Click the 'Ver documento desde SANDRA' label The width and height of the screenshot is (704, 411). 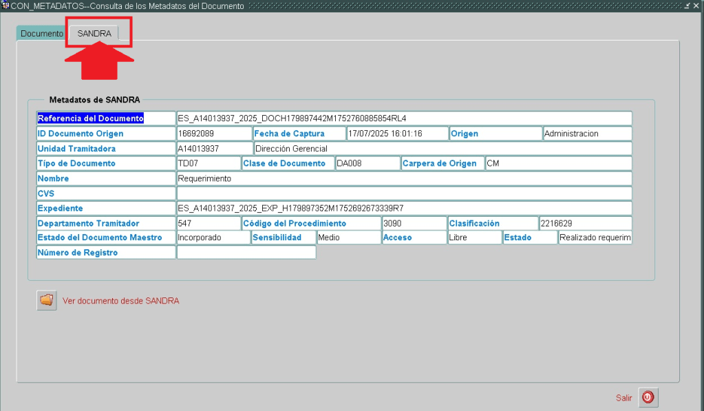(x=121, y=301)
